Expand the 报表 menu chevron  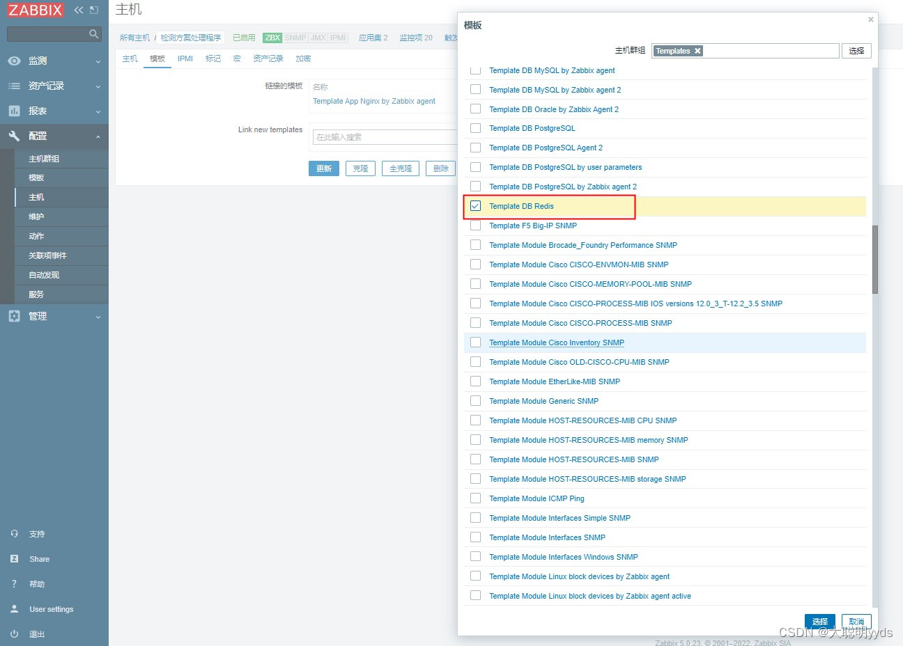(98, 111)
